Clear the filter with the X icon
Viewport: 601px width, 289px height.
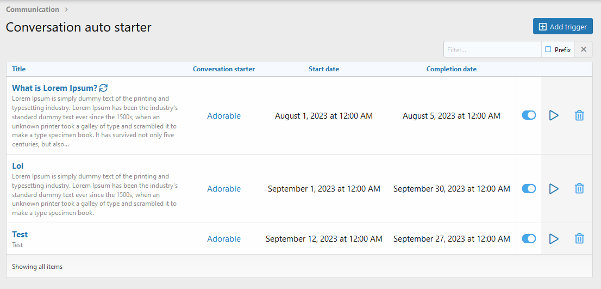584,50
